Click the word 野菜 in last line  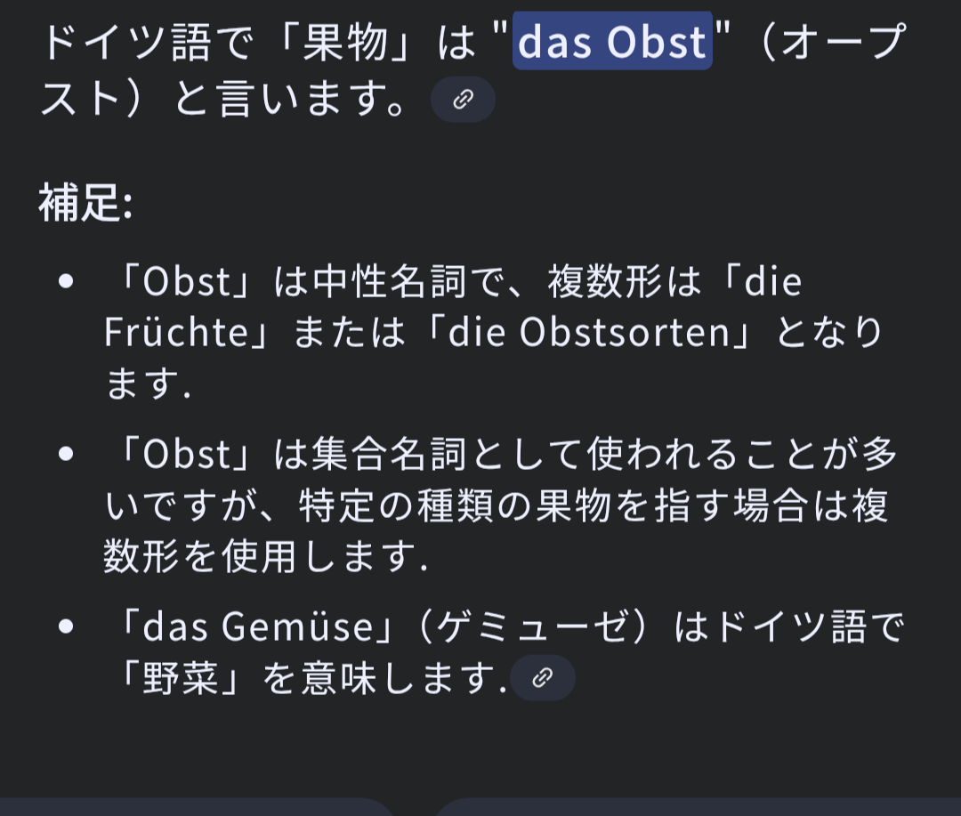180,678
